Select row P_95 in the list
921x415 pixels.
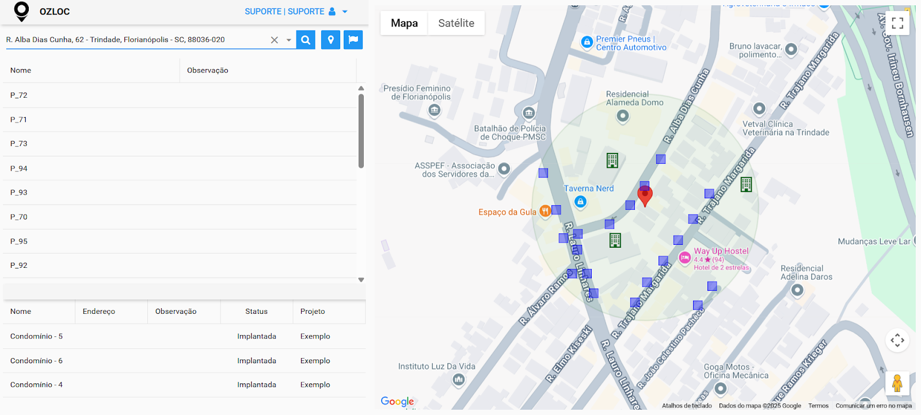coord(180,241)
